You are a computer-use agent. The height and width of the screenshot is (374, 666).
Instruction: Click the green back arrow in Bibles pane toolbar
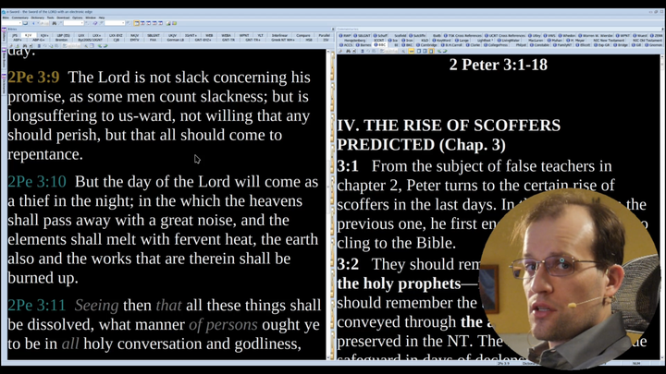point(100,46)
